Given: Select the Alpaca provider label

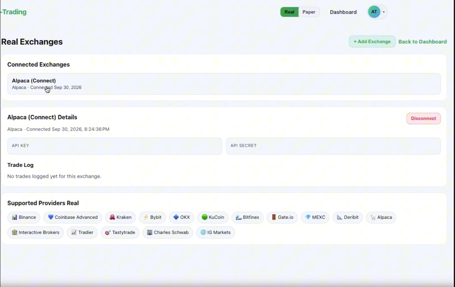Looking at the screenshot, I should [384, 217].
